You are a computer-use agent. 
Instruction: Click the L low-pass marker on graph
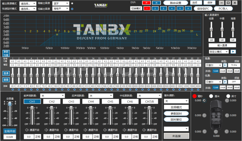click(x=197, y=35)
